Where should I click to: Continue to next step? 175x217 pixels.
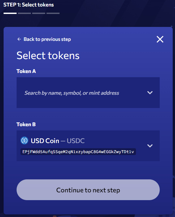[88, 190]
